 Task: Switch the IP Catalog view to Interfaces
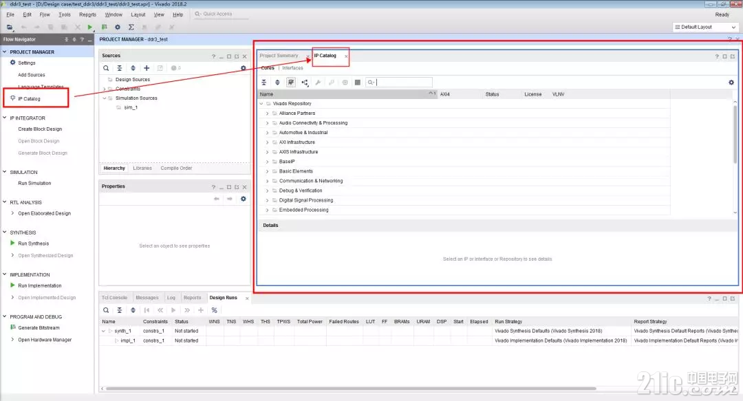coord(292,68)
